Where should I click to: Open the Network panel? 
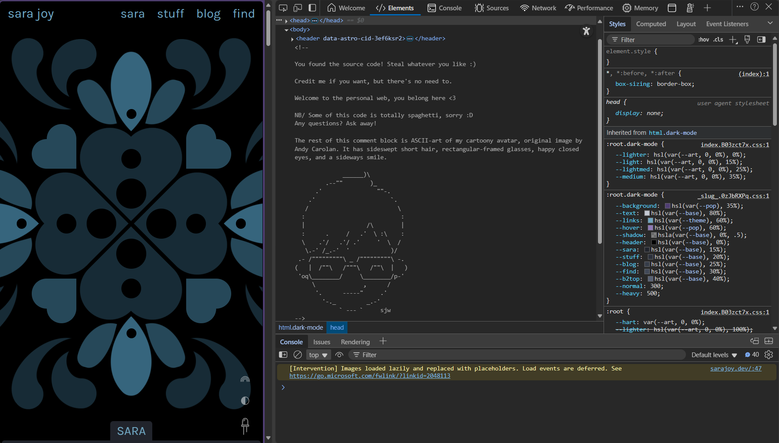(538, 8)
